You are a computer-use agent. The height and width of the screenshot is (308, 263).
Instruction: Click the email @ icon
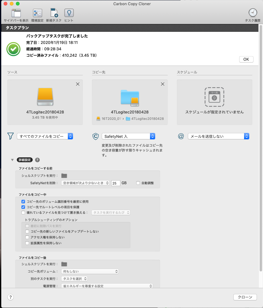(x=181, y=136)
